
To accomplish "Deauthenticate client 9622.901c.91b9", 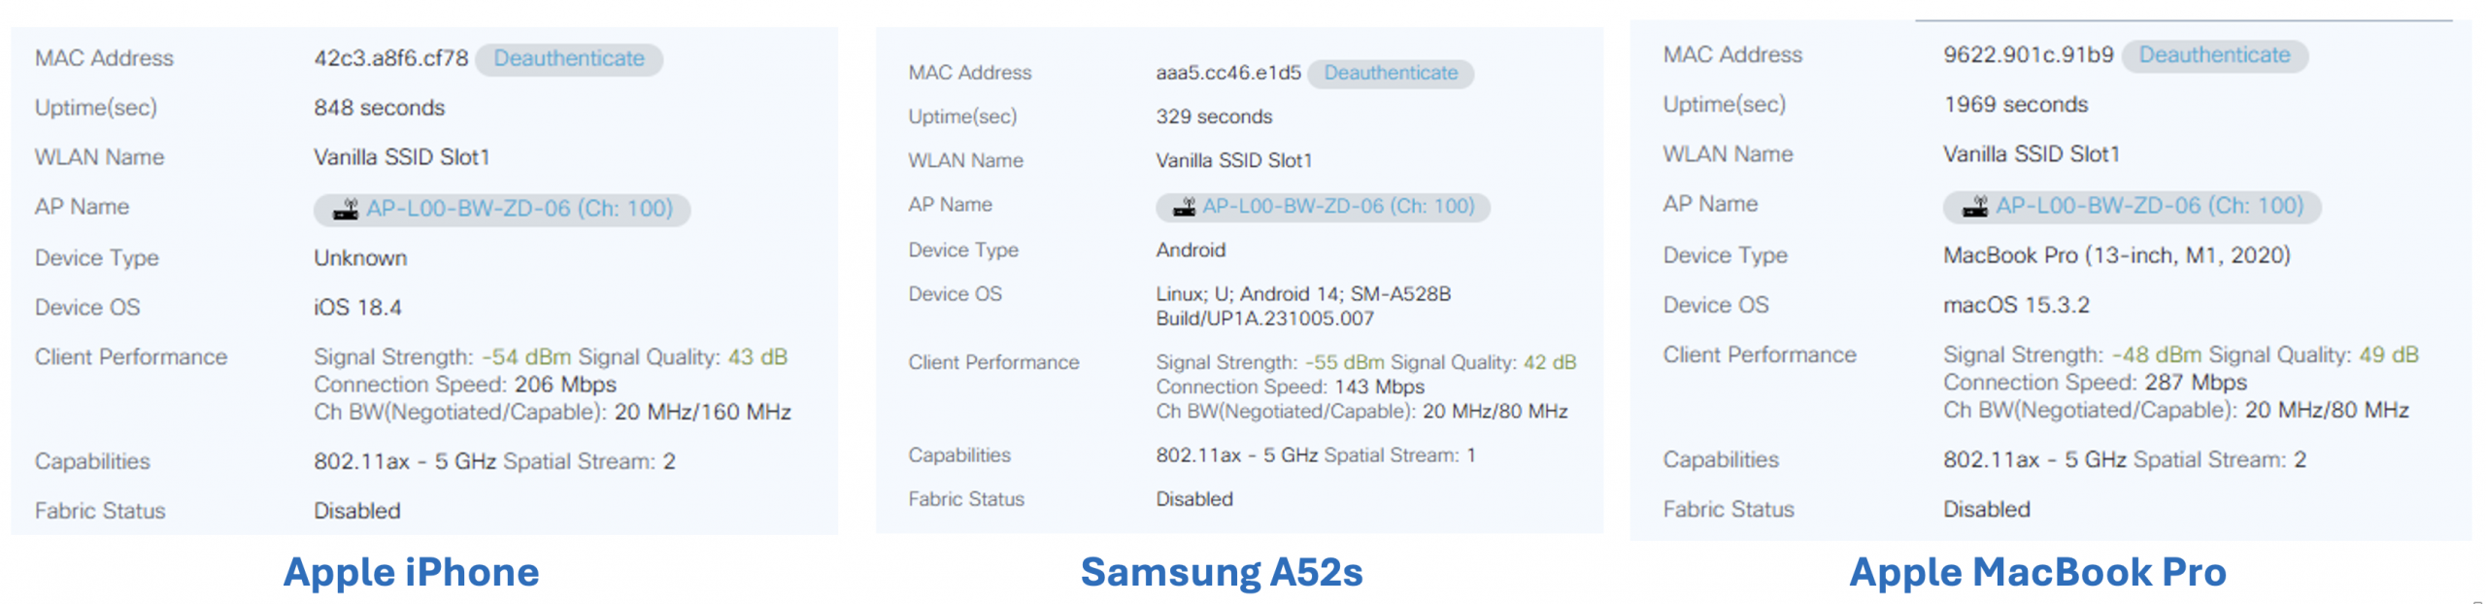I will click(2213, 55).
